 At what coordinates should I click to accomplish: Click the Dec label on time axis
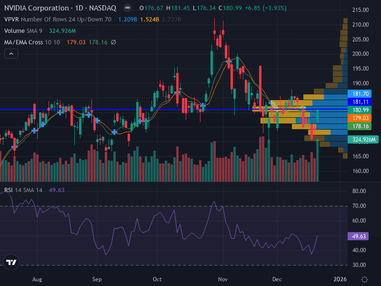click(277, 279)
